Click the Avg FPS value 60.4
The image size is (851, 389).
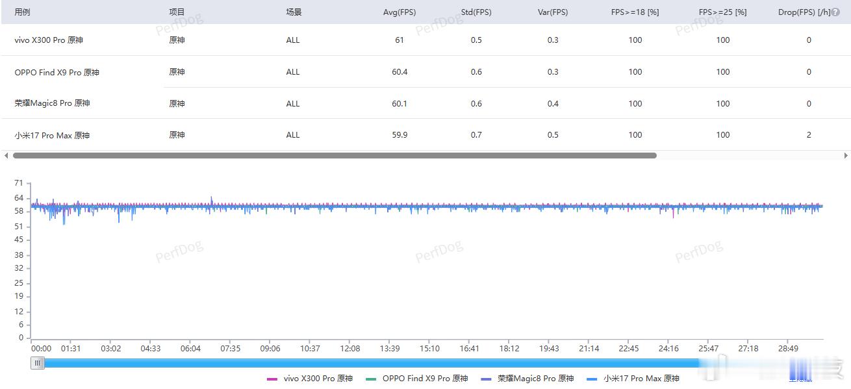pyautogui.click(x=400, y=72)
